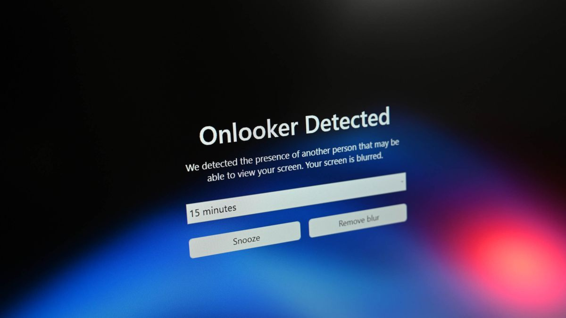
Task: Expand the snooze time combo box
Action: pos(296,198)
